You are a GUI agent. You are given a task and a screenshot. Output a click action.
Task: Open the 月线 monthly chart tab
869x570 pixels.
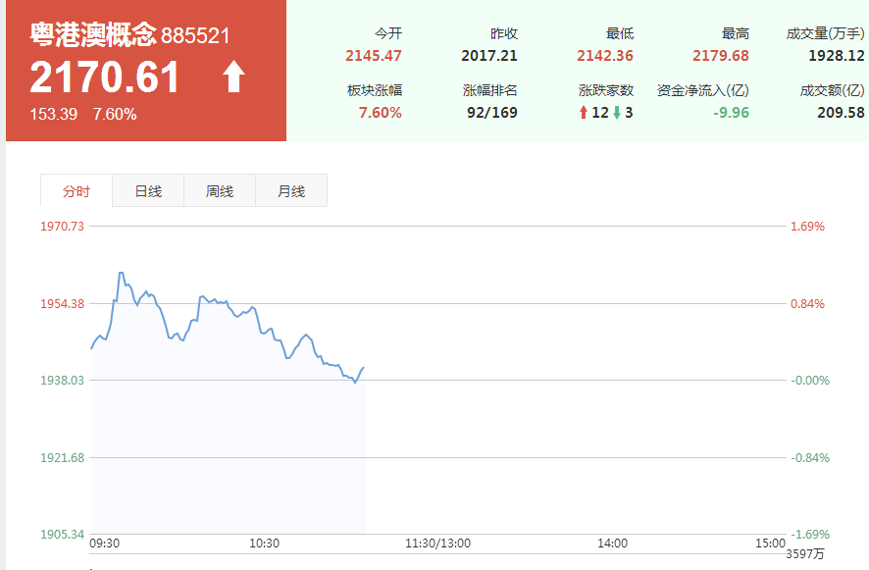point(291,190)
